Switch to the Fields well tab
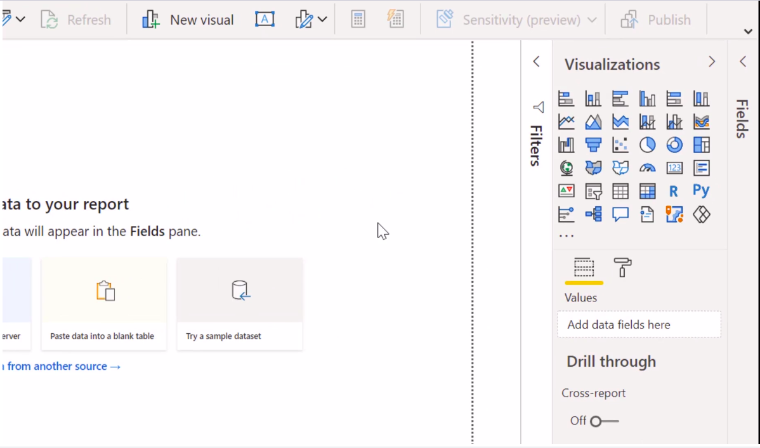This screenshot has width=760, height=448. coord(584,268)
